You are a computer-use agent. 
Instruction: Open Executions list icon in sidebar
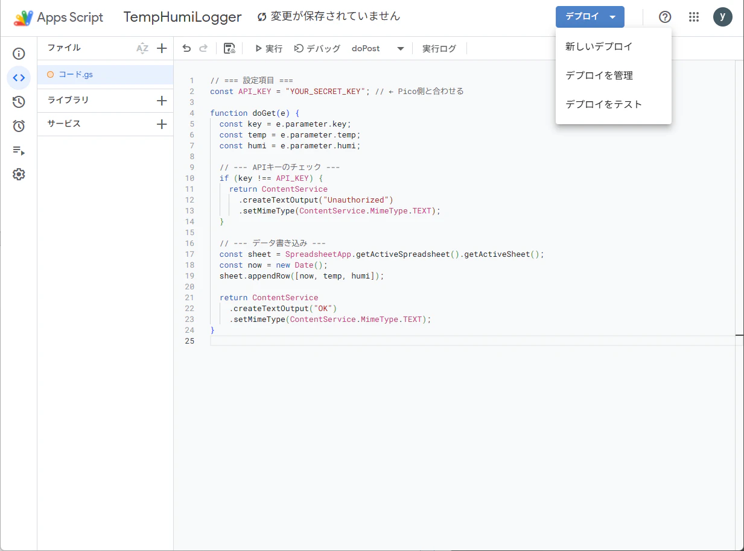pos(19,150)
